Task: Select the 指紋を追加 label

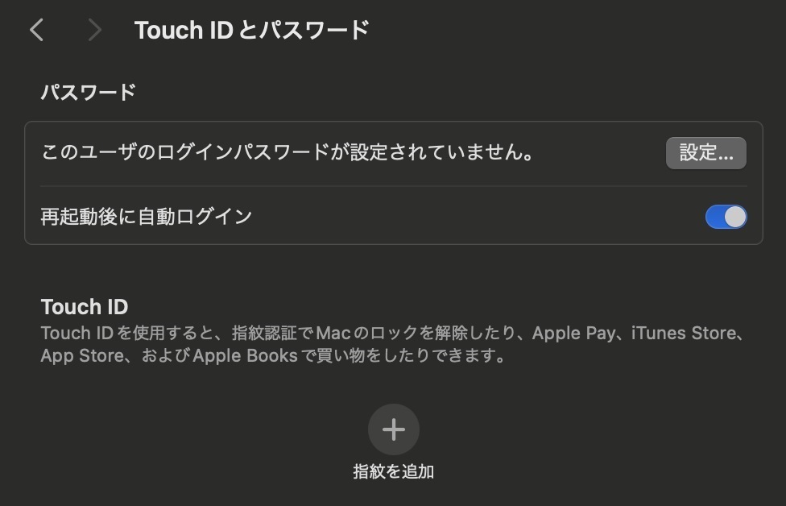Action: pos(394,471)
